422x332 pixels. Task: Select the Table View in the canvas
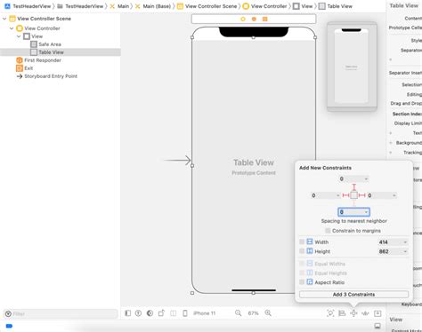[x=254, y=166]
